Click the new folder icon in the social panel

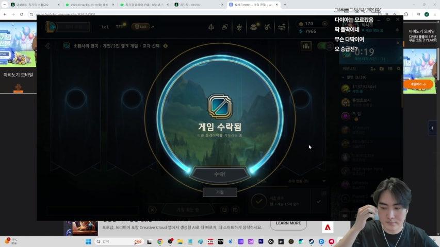point(382,68)
